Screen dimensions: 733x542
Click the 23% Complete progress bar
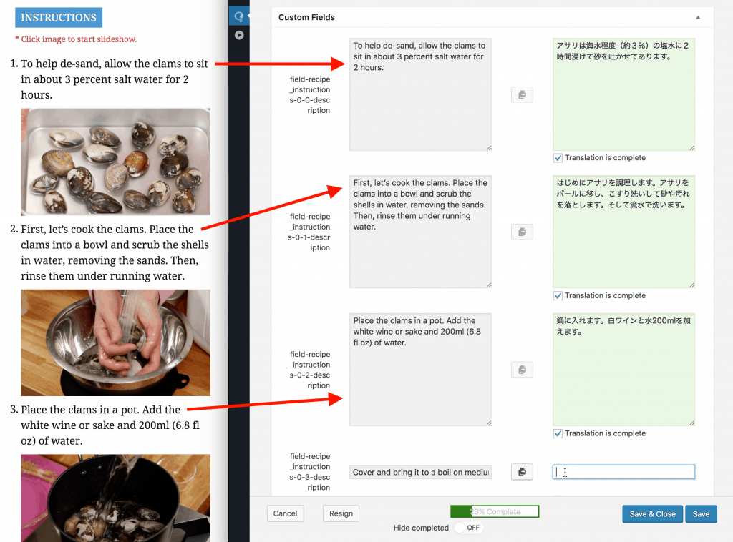(495, 511)
